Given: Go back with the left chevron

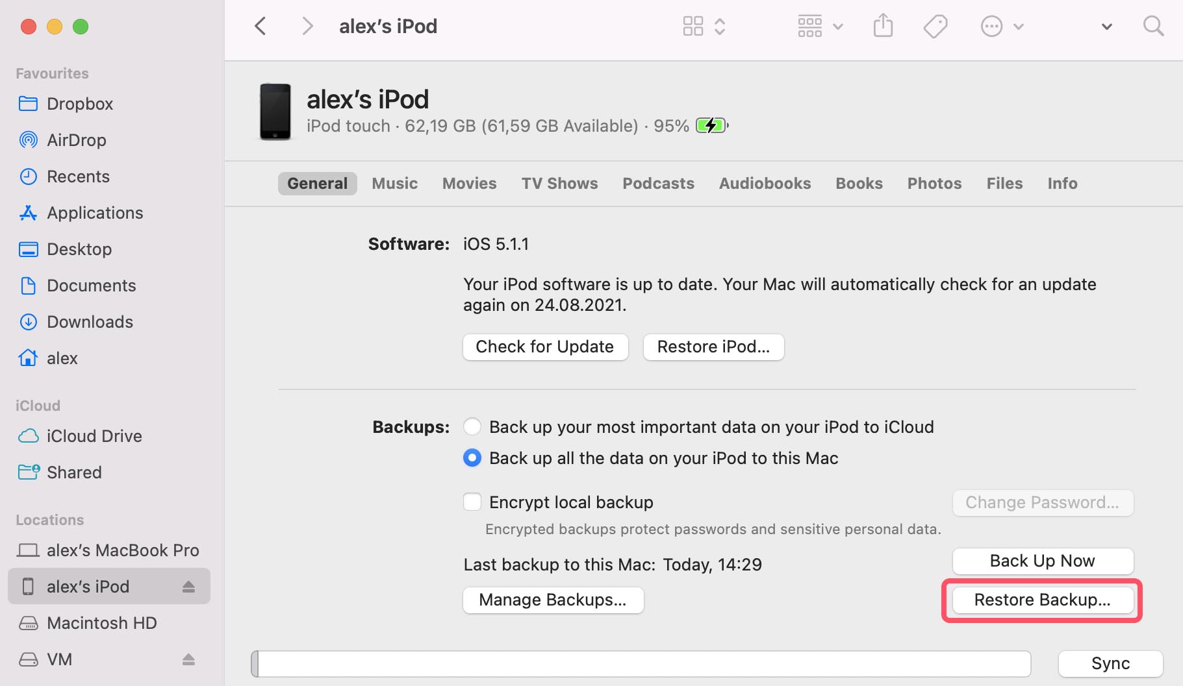Looking at the screenshot, I should 261,27.
